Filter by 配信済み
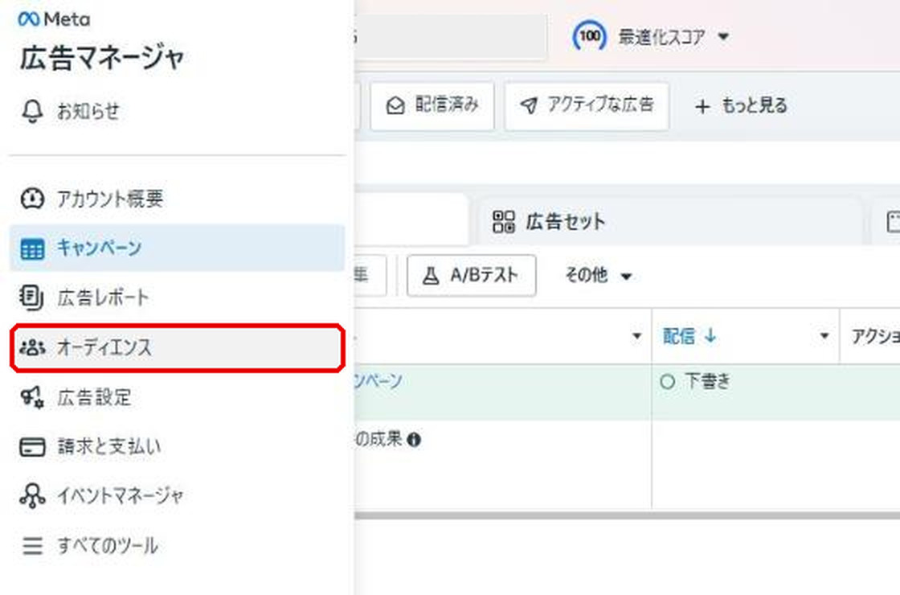This screenshot has height=595, width=900. point(432,105)
